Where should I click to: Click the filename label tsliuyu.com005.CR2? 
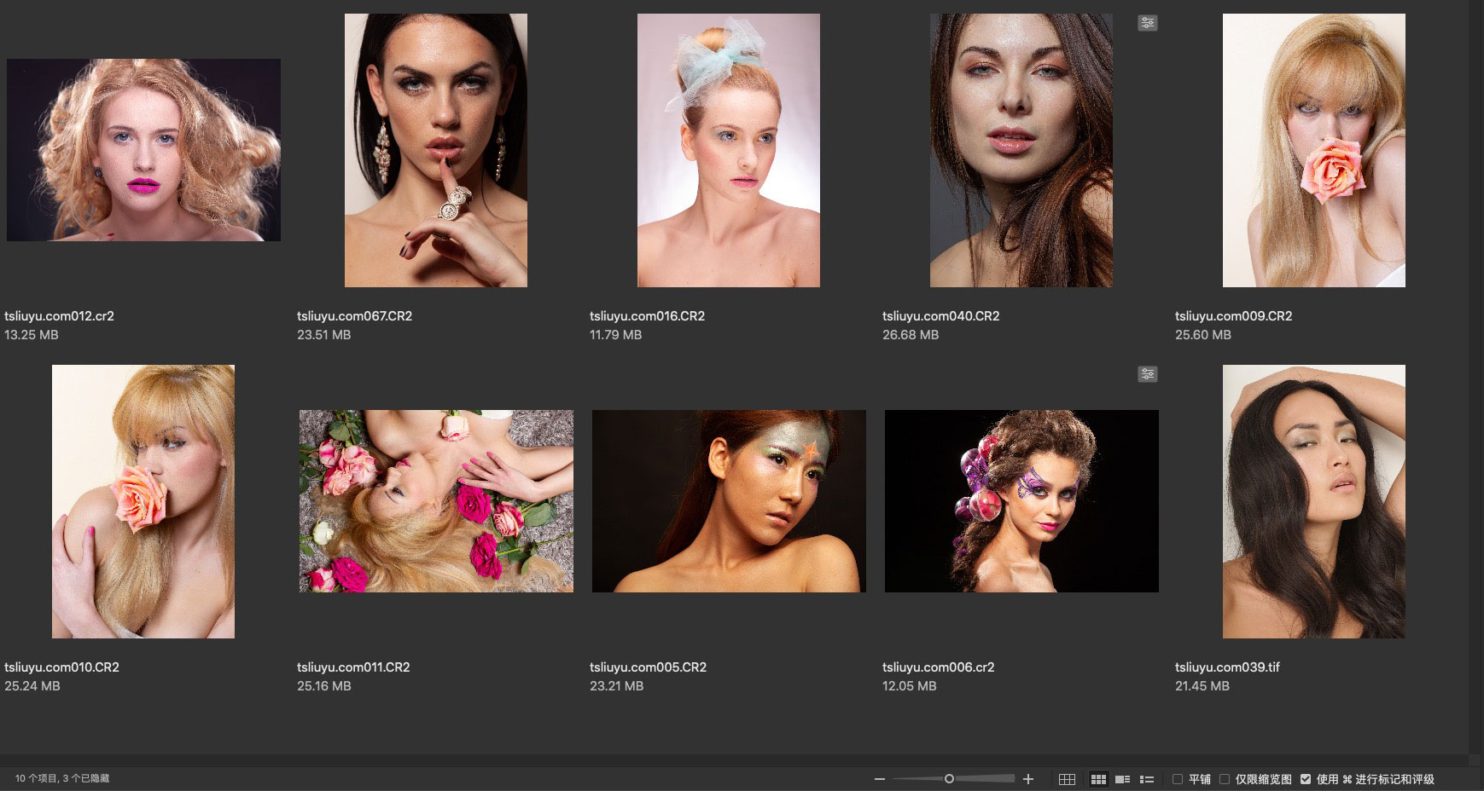(x=648, y=667)
